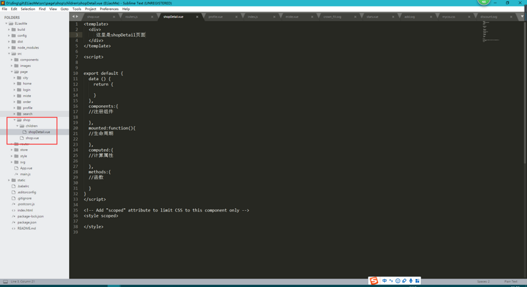This screenshot has width=527, height=287.
Task: Click the file icon beside shop.vue in sidebar
Action: coord(22,138)
